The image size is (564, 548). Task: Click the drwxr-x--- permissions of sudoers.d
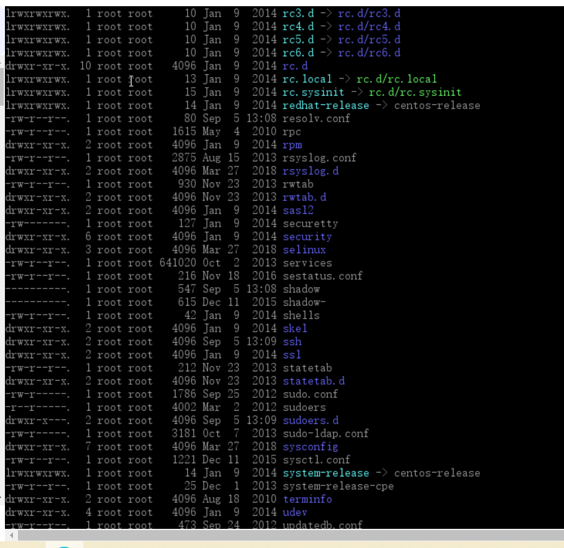point(38,421)
